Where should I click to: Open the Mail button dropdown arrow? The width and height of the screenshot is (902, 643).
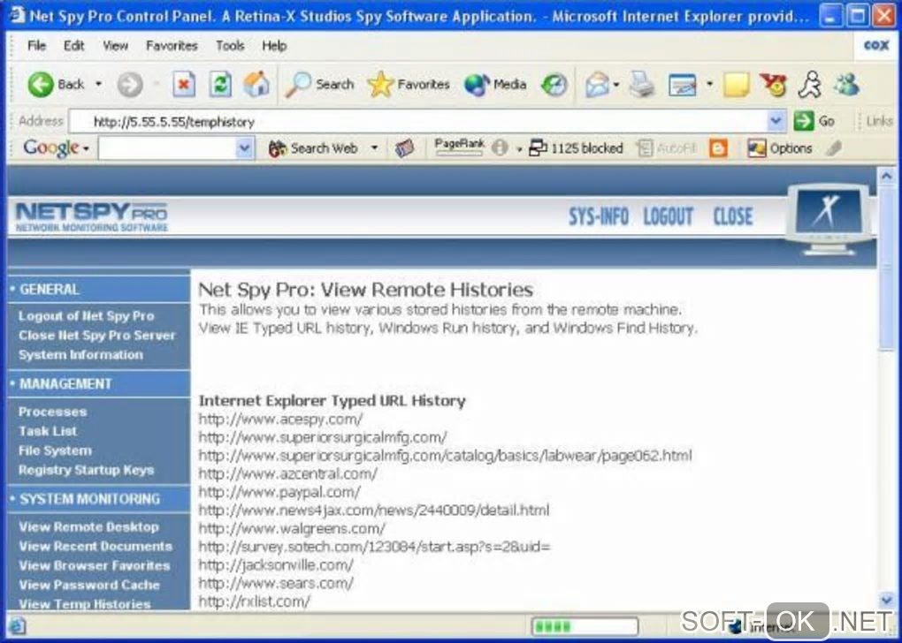point(616,85)
